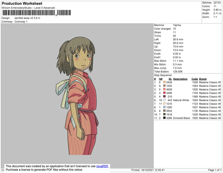Click the Brand column header

pos(203,79)
